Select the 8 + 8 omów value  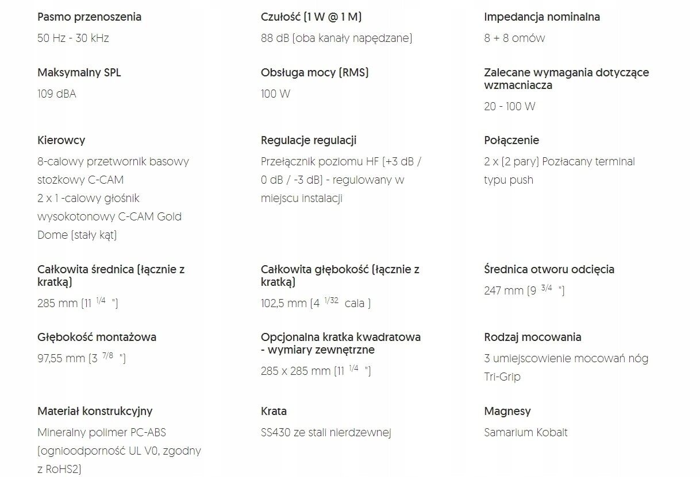click(x=514, y=38)
